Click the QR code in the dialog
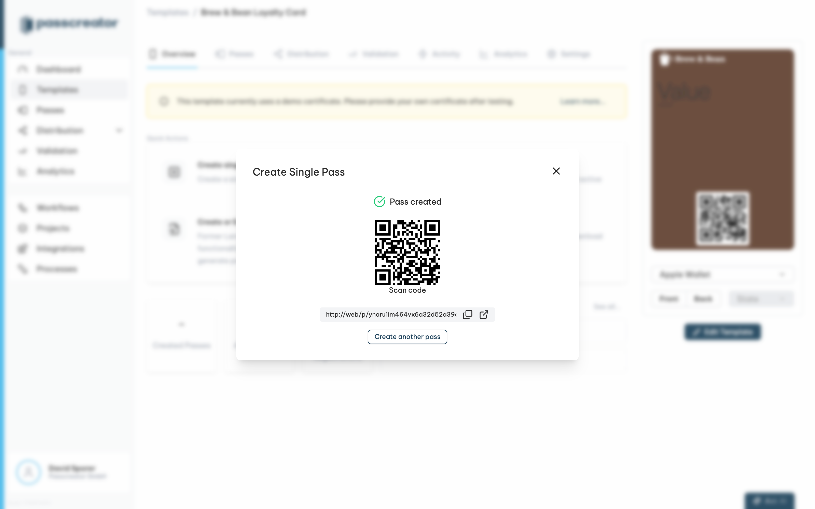815x509 pixels. 407,252
